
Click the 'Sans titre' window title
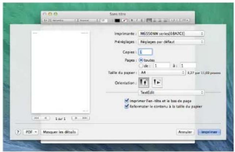118,14
